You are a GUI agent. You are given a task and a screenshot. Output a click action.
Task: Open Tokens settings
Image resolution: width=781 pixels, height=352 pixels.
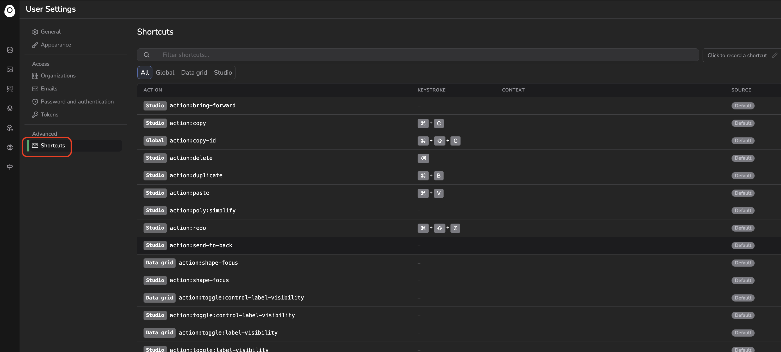coord(49,115)
